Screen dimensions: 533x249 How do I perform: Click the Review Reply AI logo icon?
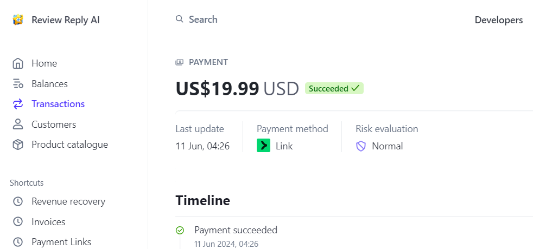(18, 20)
